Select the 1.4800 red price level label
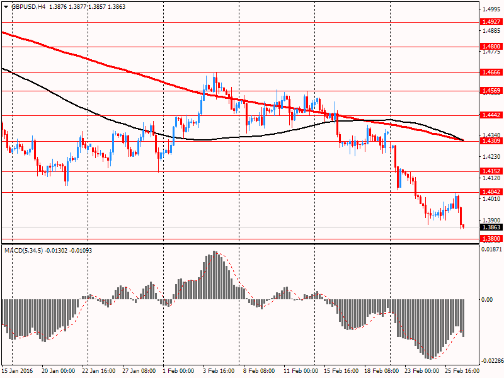This screenshot has height=378, width=504. coord(491,47)
